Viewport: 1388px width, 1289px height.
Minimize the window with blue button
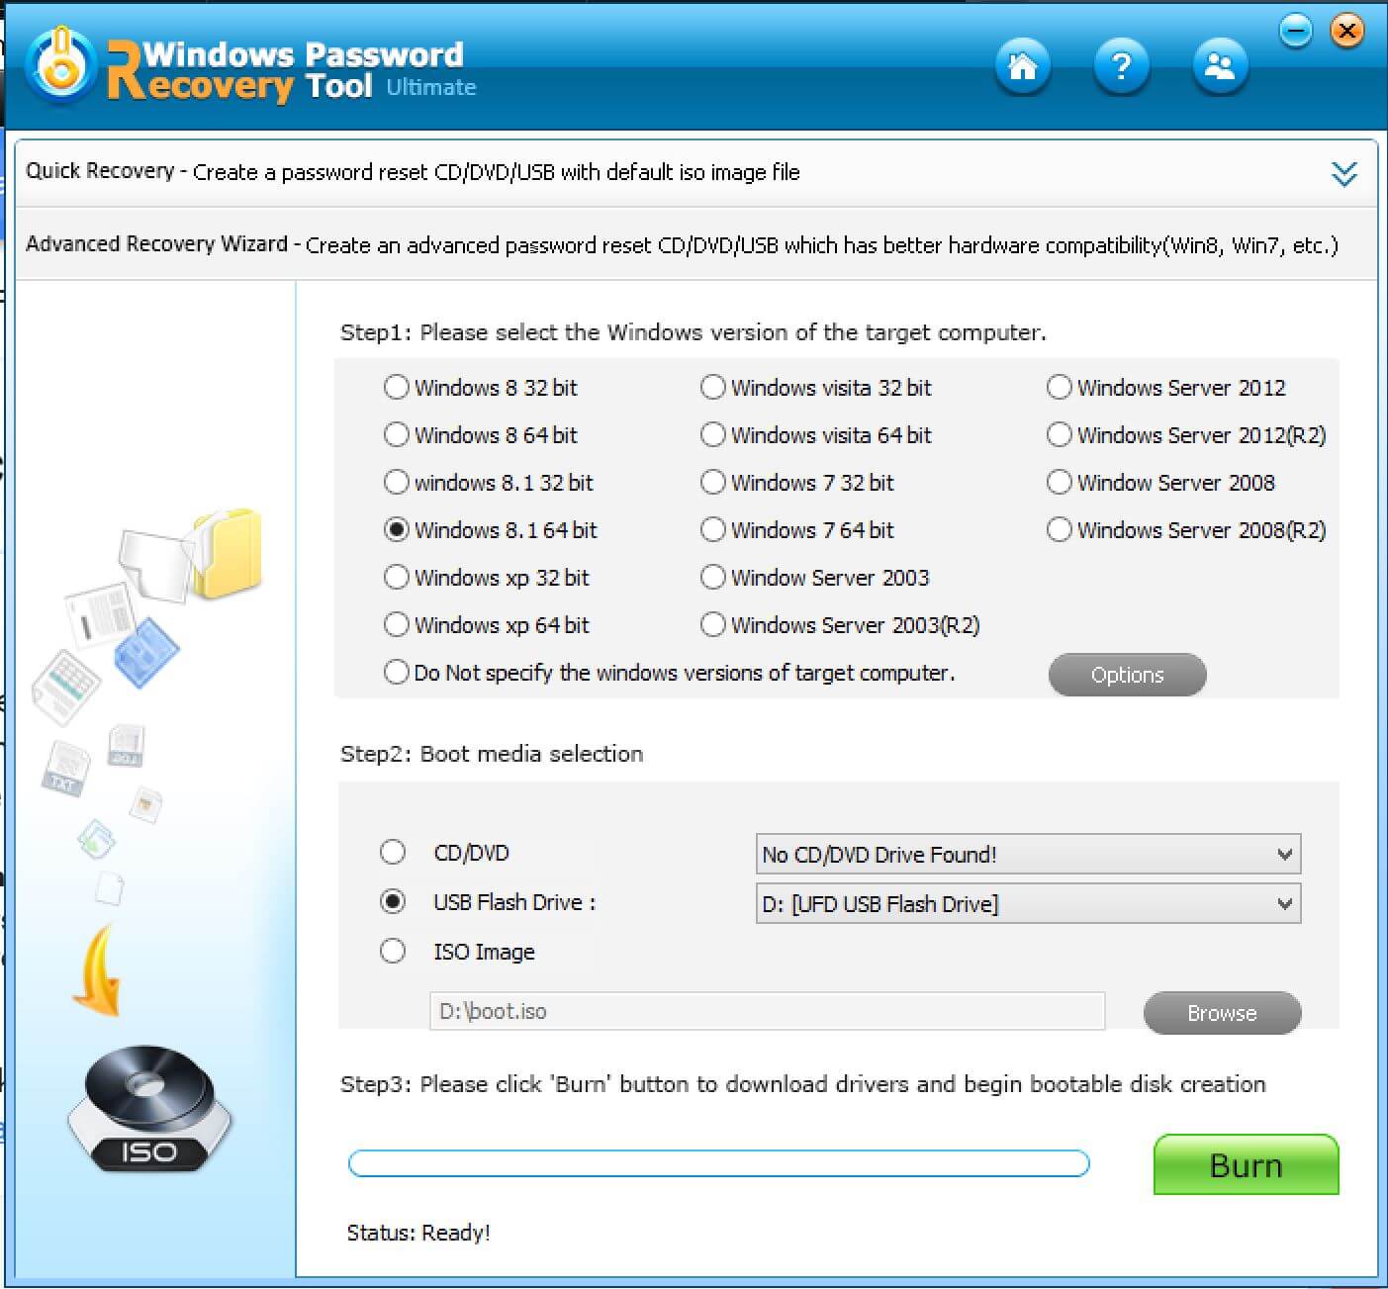click(1295, 32)
